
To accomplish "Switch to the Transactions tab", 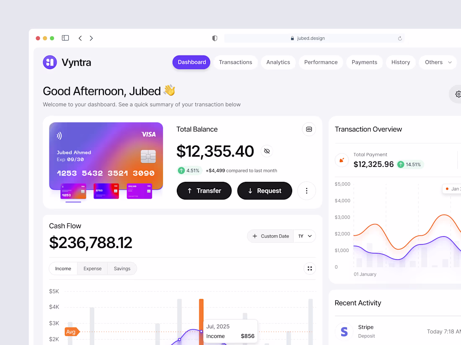I will [236, 62].
